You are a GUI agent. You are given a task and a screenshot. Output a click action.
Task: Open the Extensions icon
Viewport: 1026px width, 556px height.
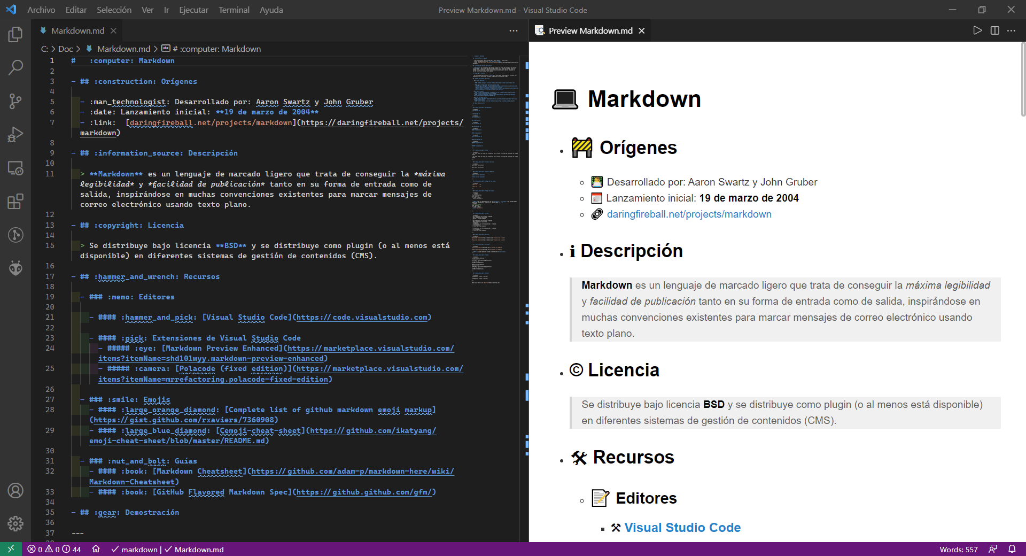click(15, 202)
